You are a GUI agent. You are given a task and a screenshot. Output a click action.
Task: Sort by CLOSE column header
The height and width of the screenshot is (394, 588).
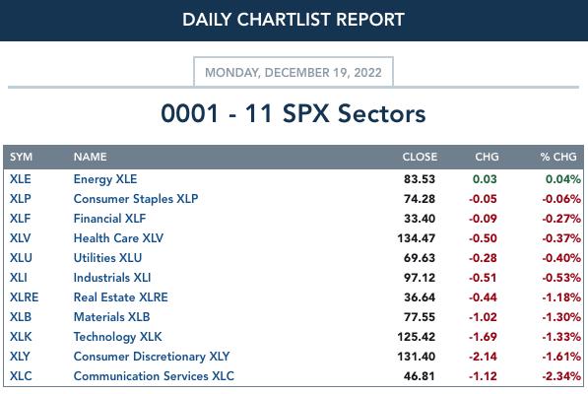420,157
